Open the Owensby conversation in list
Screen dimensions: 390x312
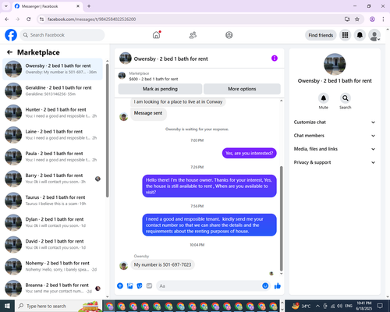click(52, 69)
